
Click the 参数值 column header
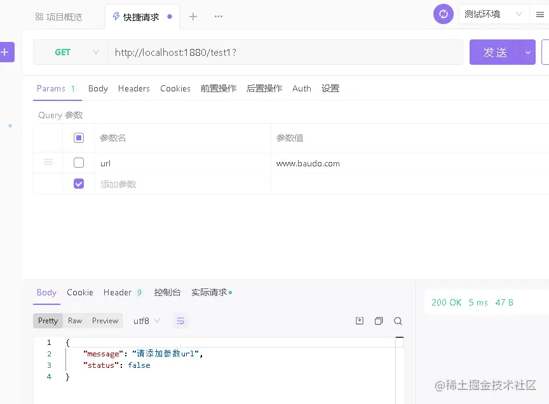290,138
